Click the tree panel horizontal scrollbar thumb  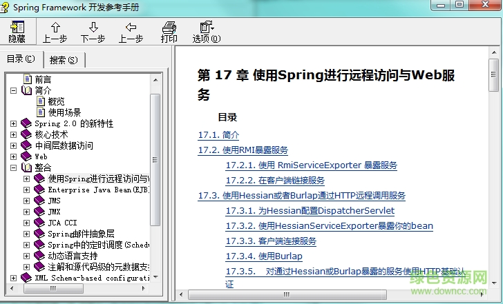click(53, 288)
